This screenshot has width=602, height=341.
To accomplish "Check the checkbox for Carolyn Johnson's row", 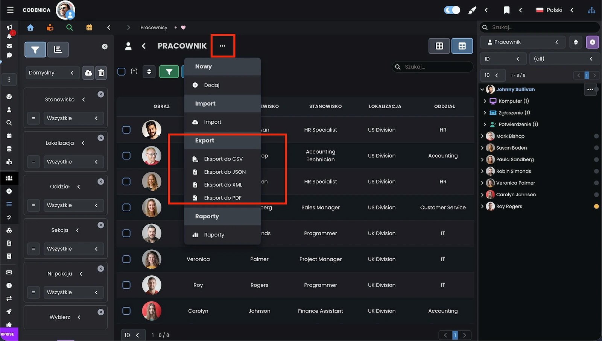I will point(127,311).
